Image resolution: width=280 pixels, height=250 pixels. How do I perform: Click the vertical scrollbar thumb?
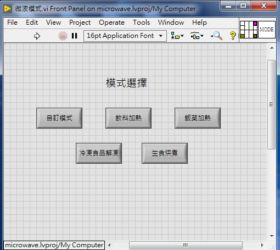tap(272, 104)
